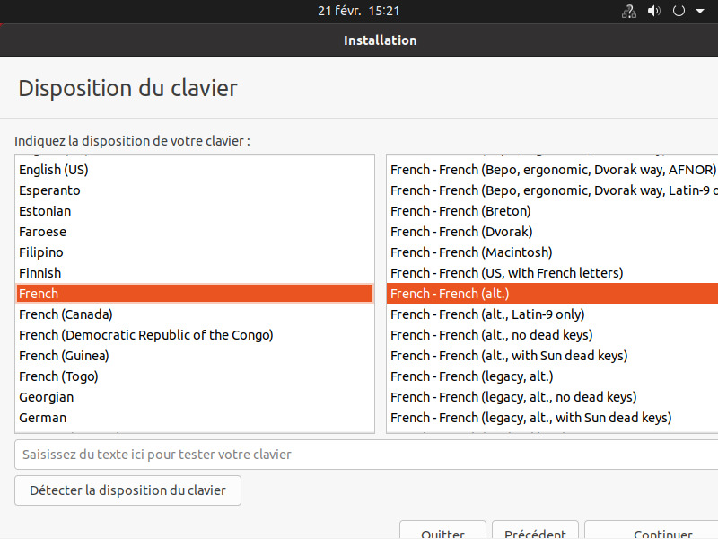Select French - French (Dvorak) variant
718x539 pixels.
[461, 232]
